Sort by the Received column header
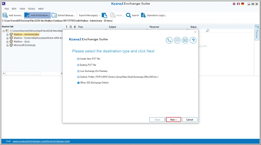 click(x=154, y=27)
